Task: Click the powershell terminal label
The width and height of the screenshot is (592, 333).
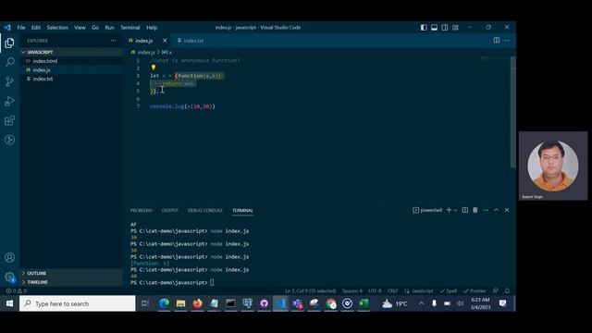Action: click(427, 210)
